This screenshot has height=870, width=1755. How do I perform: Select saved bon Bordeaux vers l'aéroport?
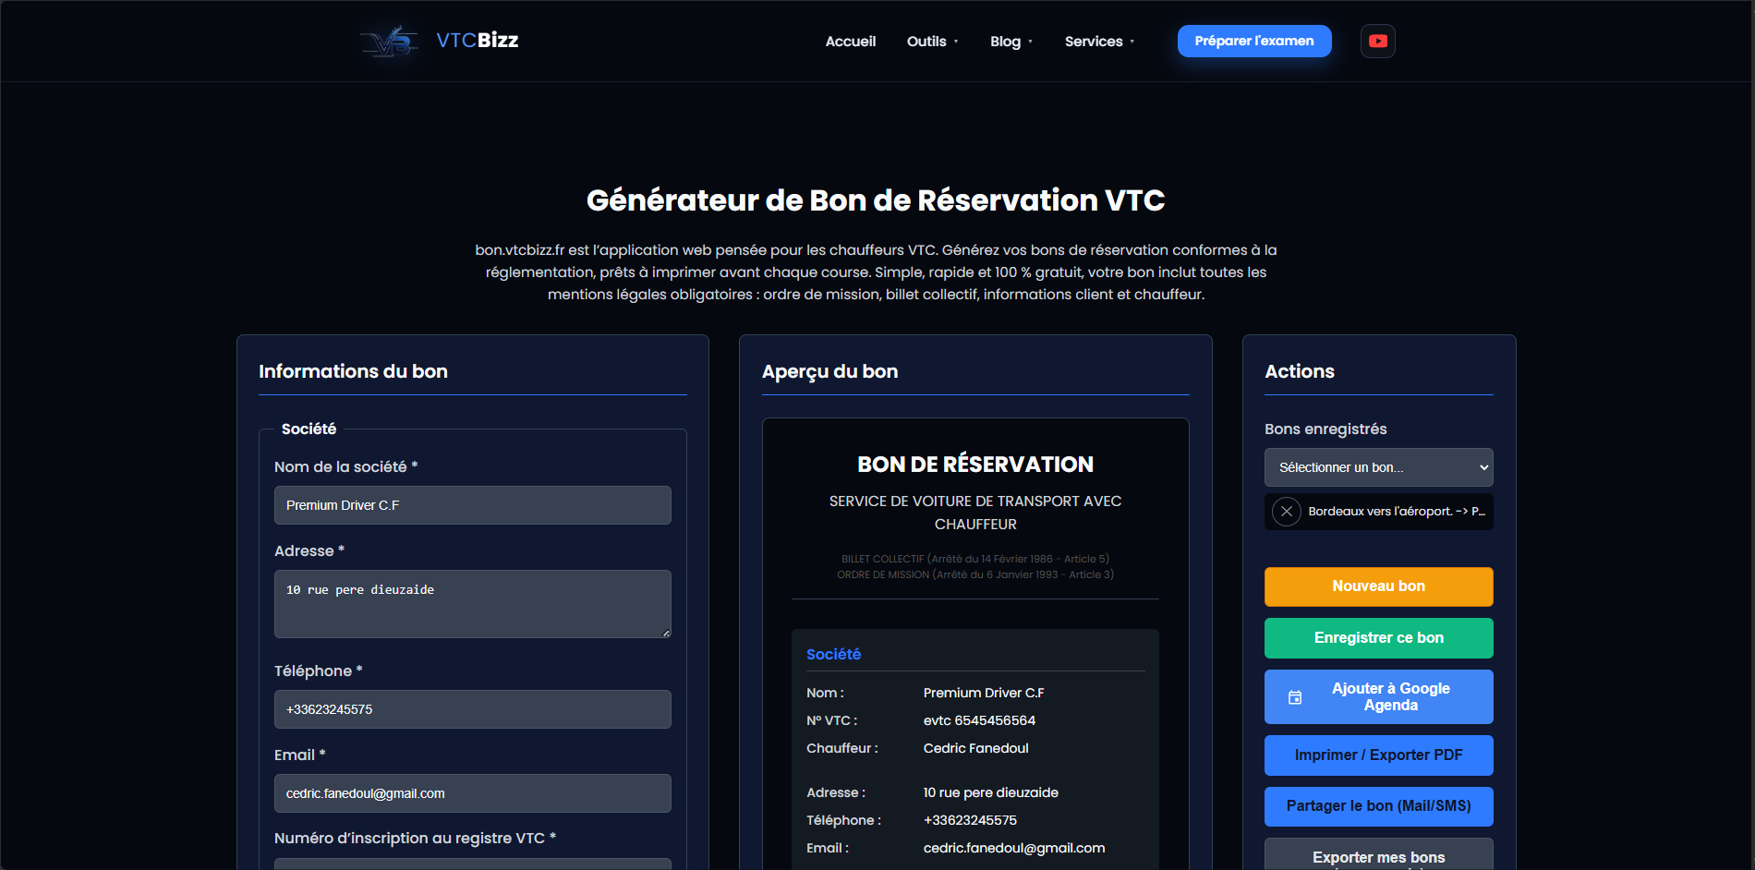click(1396, 511)
